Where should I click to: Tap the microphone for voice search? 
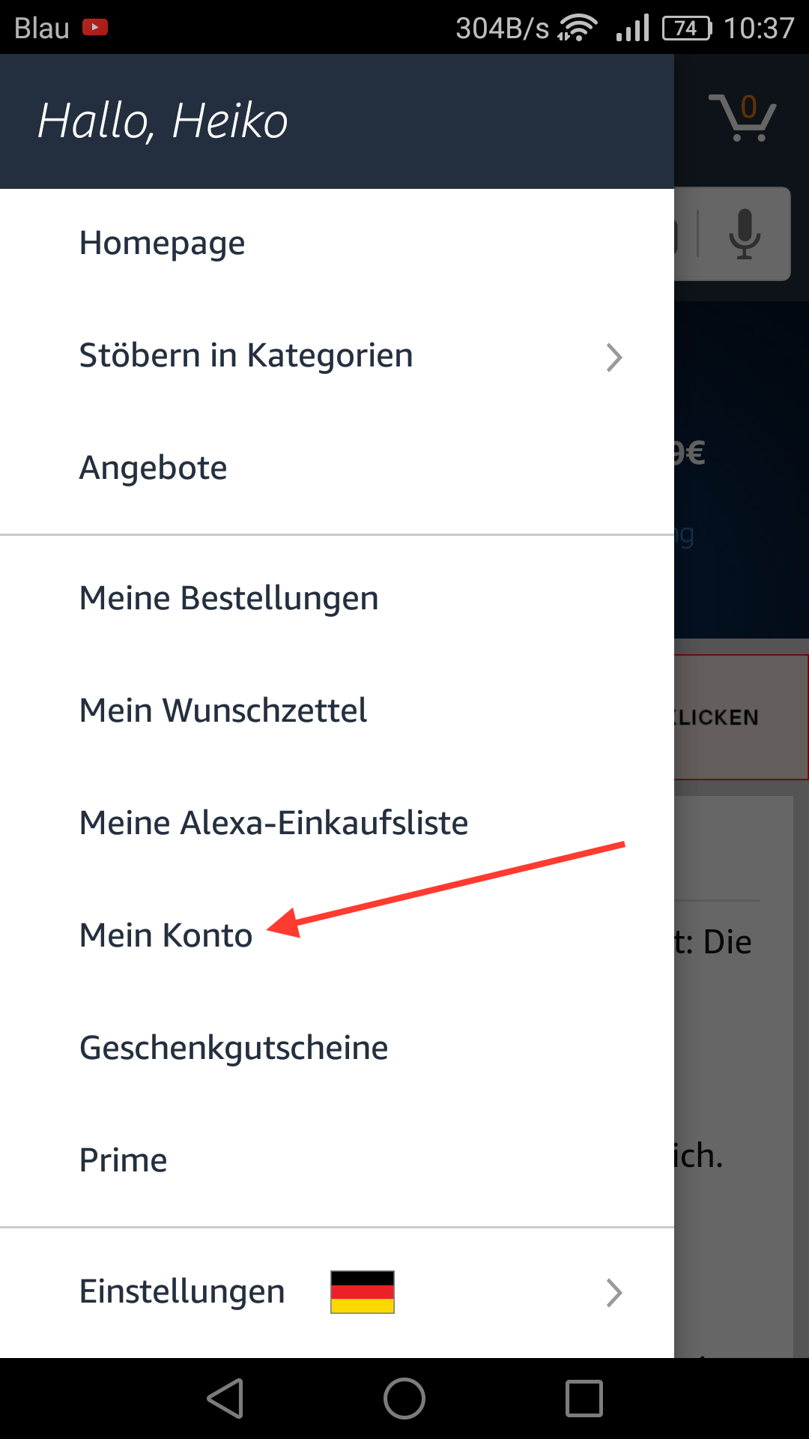pyautogui.click(x=744, y=234)
